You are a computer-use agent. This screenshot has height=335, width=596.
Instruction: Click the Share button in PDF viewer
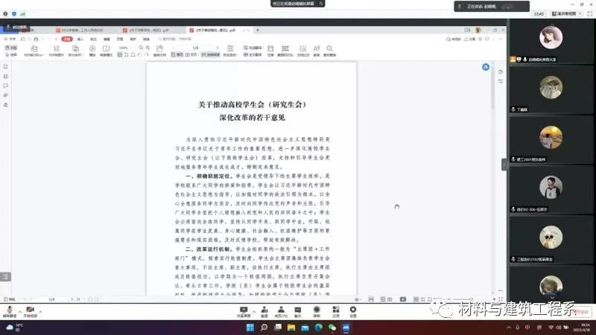(x=470, y=39)
